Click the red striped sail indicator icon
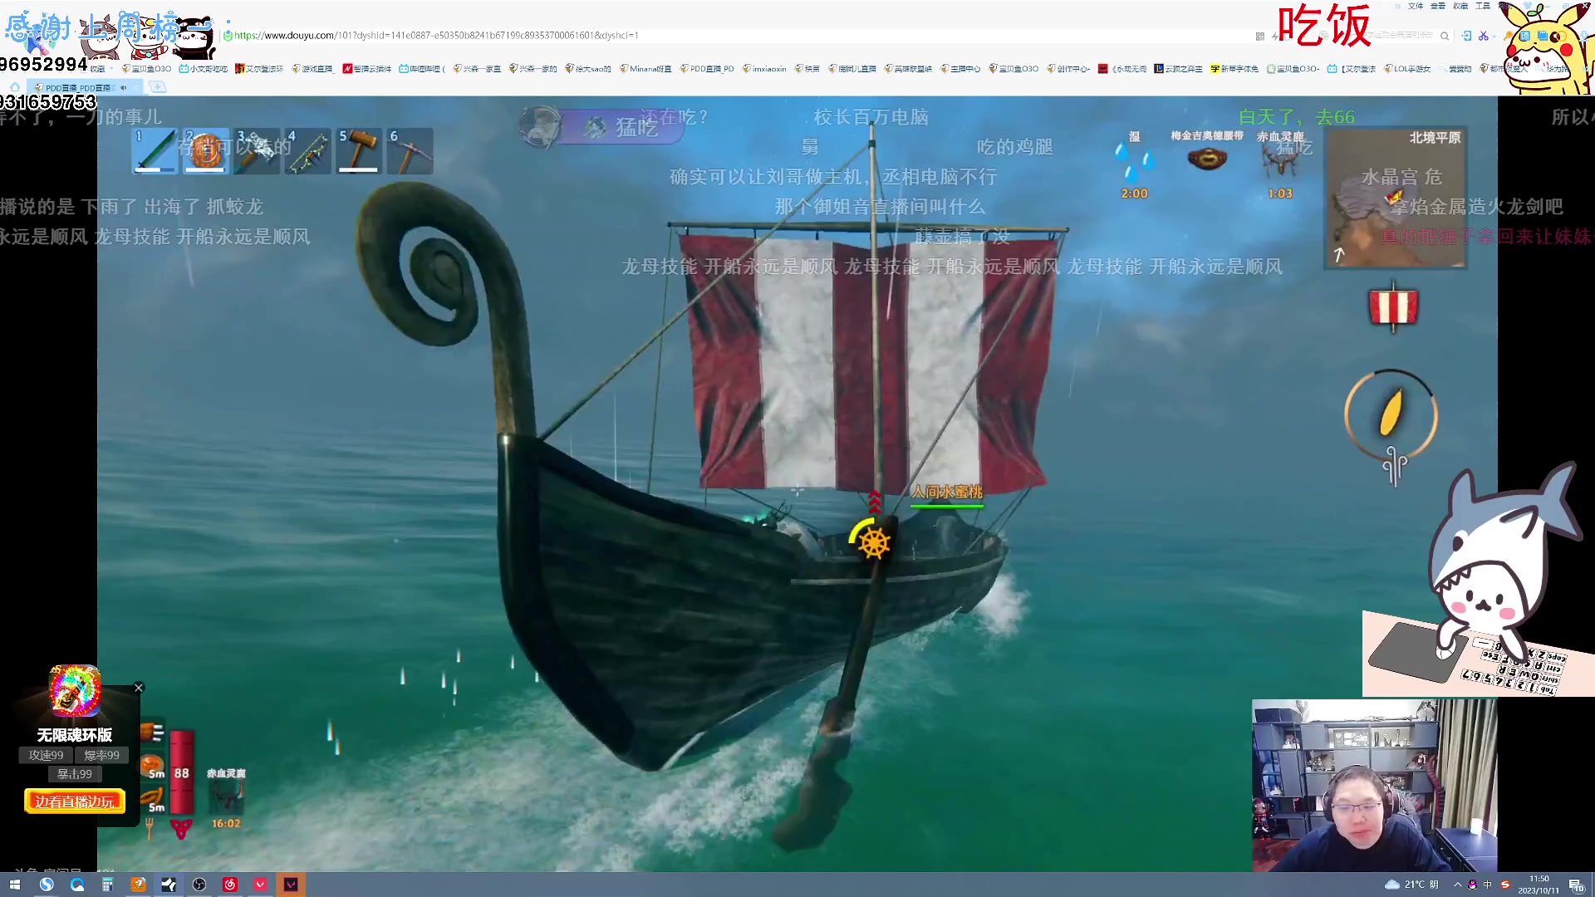This screenshot has height=897, width=1595. (x=1393, y=307)
